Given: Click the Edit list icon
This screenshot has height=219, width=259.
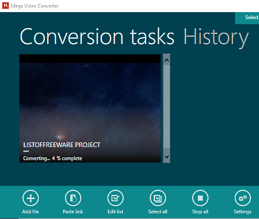Looking at the screenshot, I should click(115, 198).
